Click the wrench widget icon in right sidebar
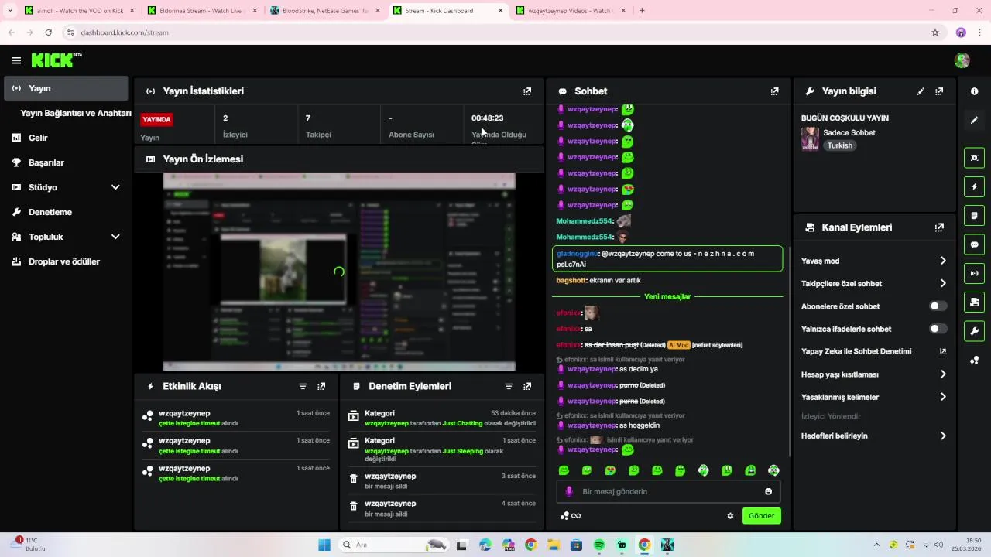This screenshot has width=991, height=557. tap(974, 331)
